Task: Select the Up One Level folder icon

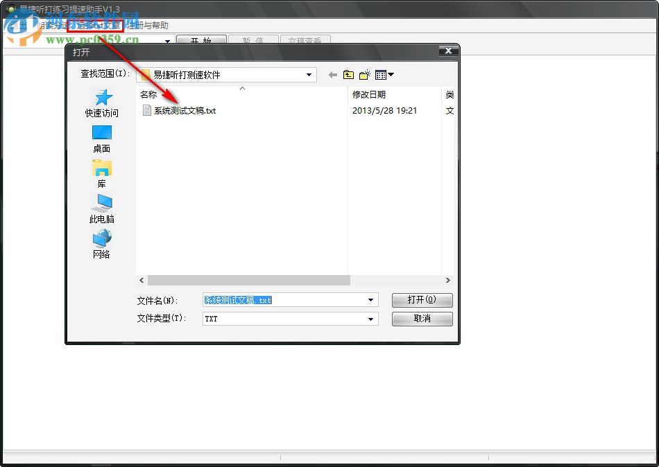Action: pyautogui.click(x=348, y=74)
